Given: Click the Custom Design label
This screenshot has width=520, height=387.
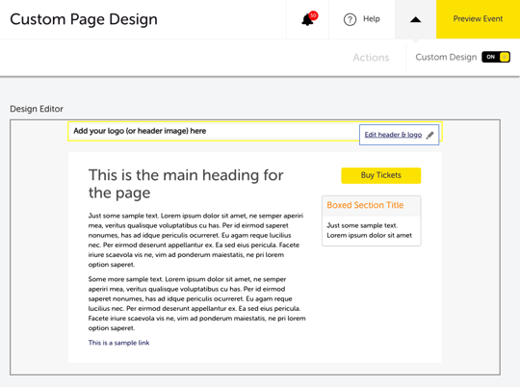Looking at the screenshot, I should coord(446,57).
